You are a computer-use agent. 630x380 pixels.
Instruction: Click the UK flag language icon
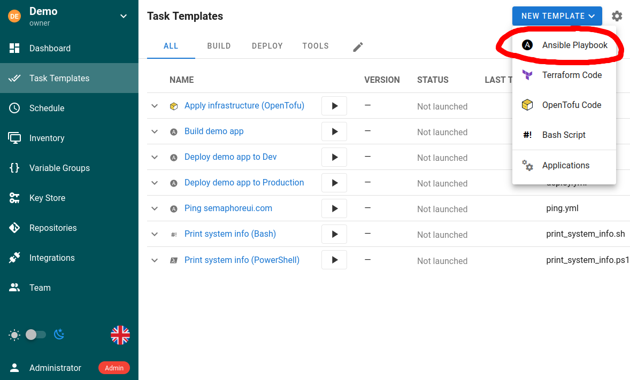[120, 335]
